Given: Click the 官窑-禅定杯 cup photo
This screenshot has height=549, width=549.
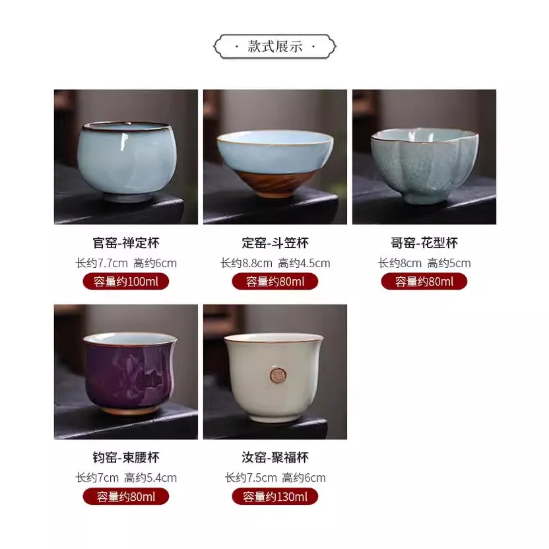Looking at the screenshot, I should pyautogui.click(x=125, y=157).
